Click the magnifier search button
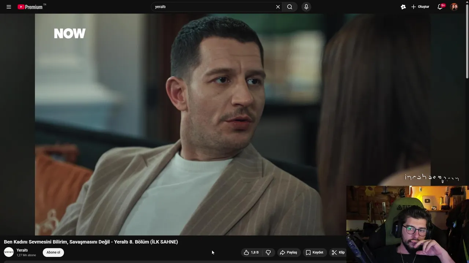Screen dimensions: 469x263 pyautogui.click(x=289, y=7)
